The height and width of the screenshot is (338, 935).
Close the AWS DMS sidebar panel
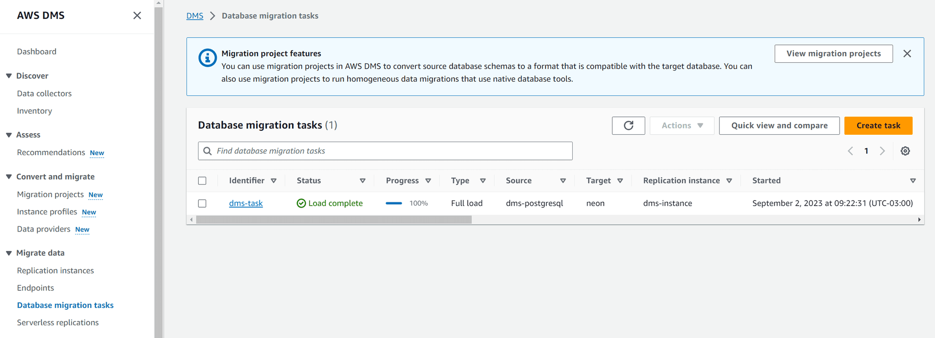tap(137, 16)
